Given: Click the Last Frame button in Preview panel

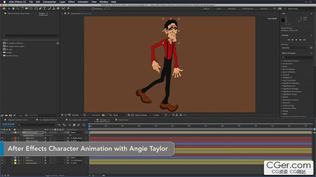Looking at the screenshot, I should (x=305, y=40).
